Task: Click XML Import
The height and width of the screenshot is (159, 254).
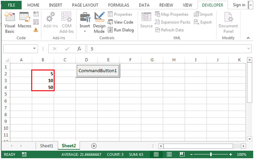Action: click(x=203, y=14)
